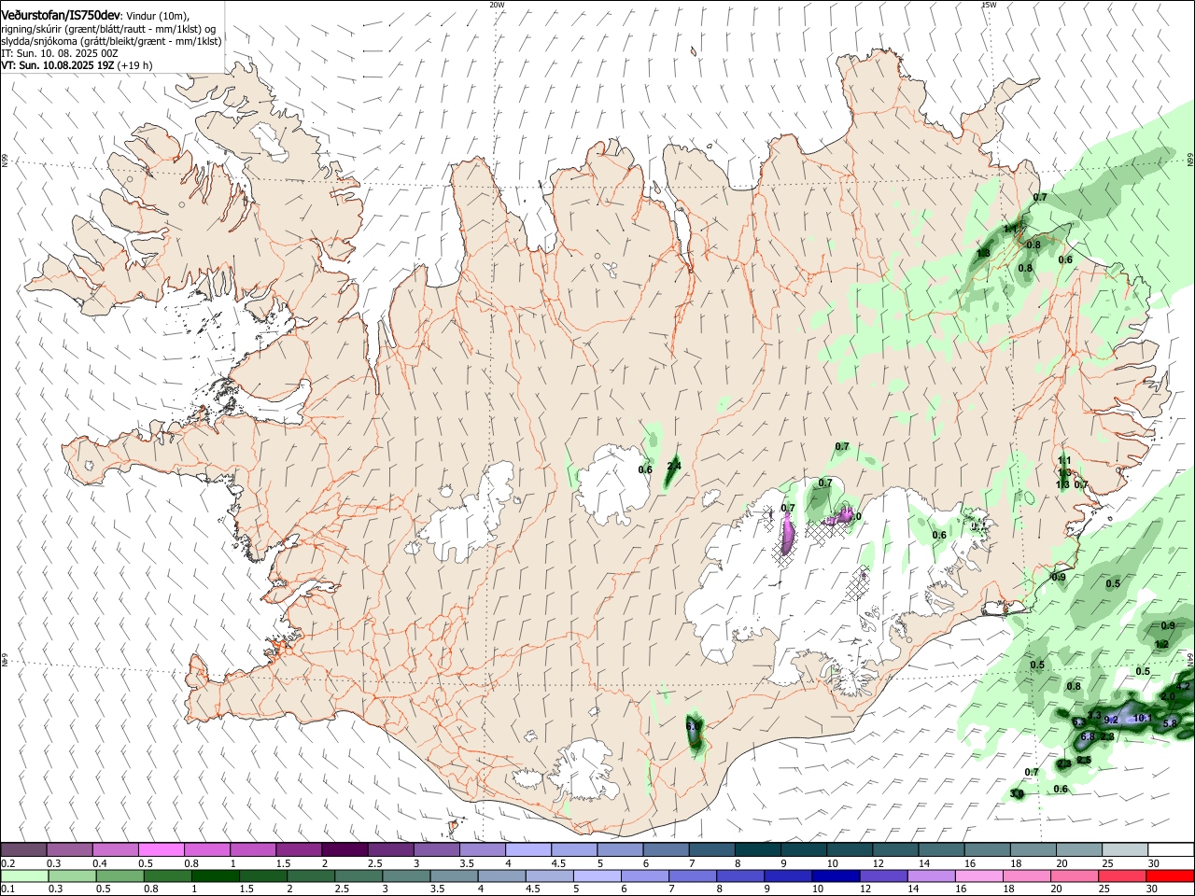Click the 4.2 precipitation value

tap(1183, 686)
